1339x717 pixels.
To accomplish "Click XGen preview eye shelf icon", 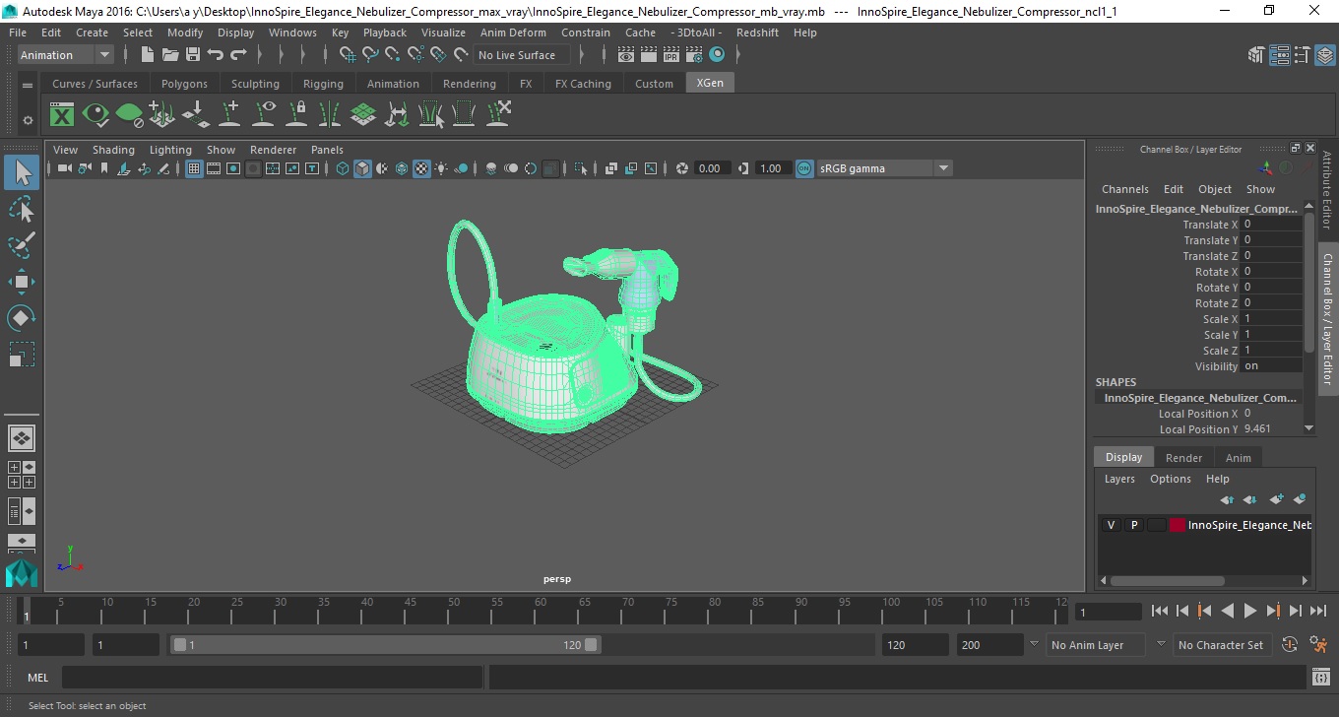I will tap(96, 115).
